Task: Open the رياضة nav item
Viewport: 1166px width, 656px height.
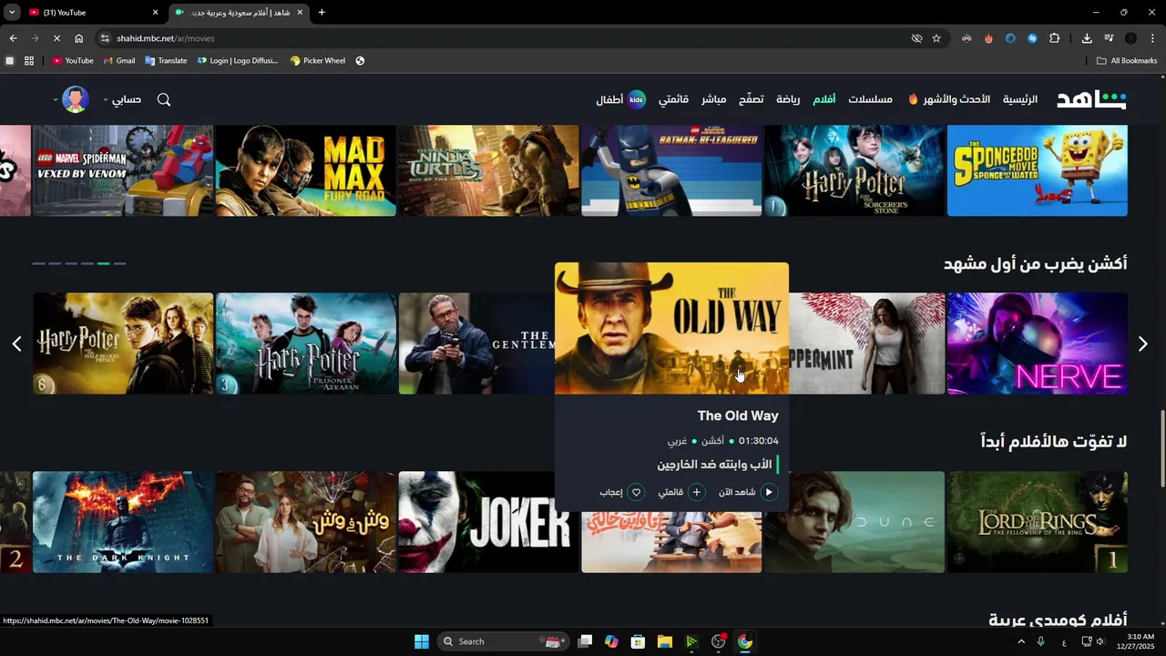Action: (788, 99)
